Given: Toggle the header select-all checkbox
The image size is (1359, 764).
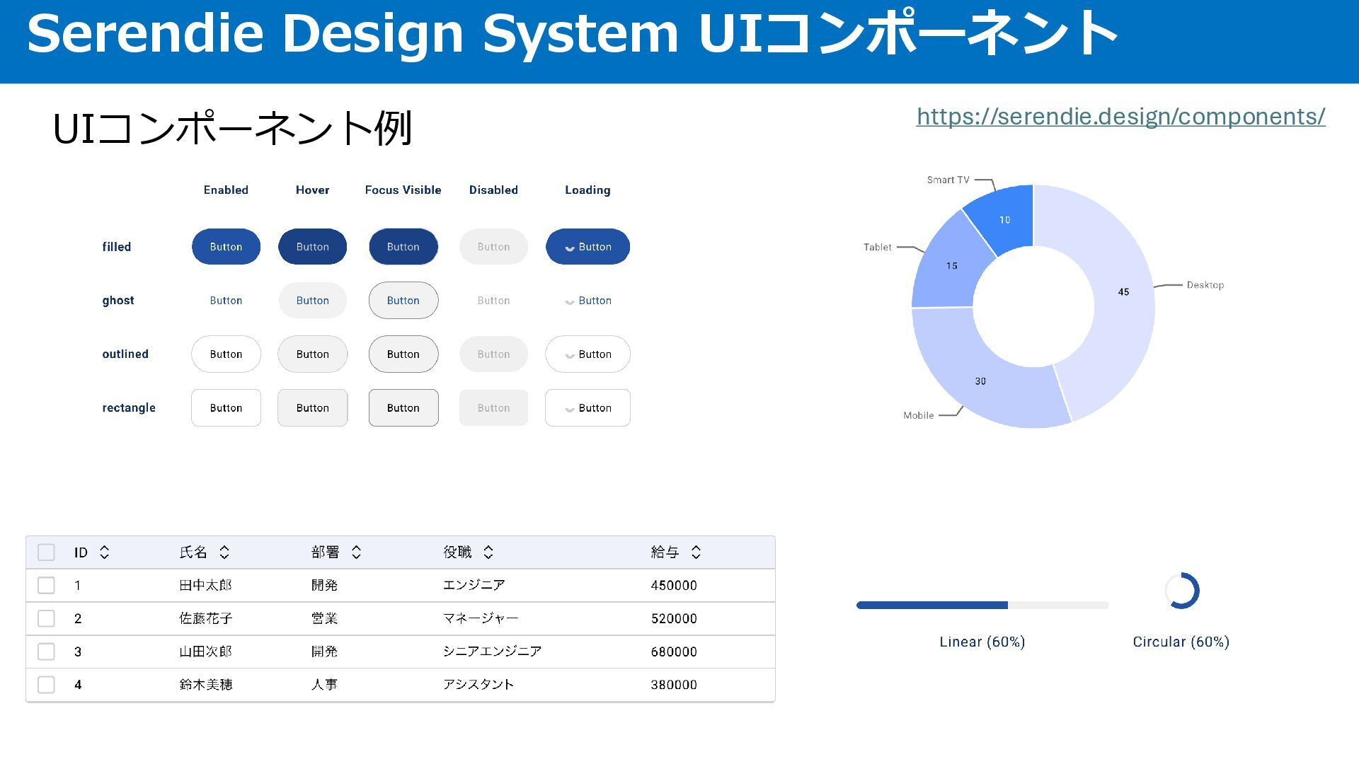Looking at the screenshot, I should coord(46,552).
